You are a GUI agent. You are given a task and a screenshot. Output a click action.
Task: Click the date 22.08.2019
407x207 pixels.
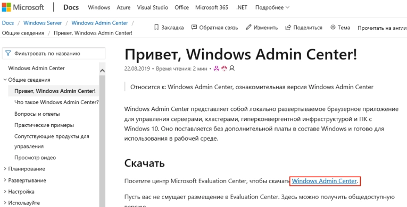[x=137, y=68]
